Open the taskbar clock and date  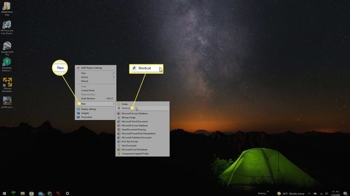point(335,193)
